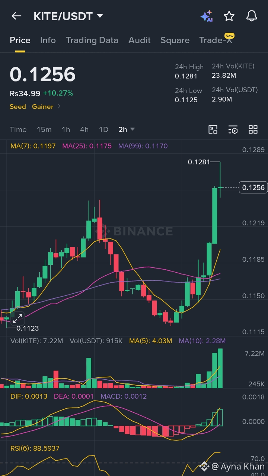Tap the Vol(KITE): 7.22M label
The height and width of the screenshot is (476, 268).
click(37, 341)
